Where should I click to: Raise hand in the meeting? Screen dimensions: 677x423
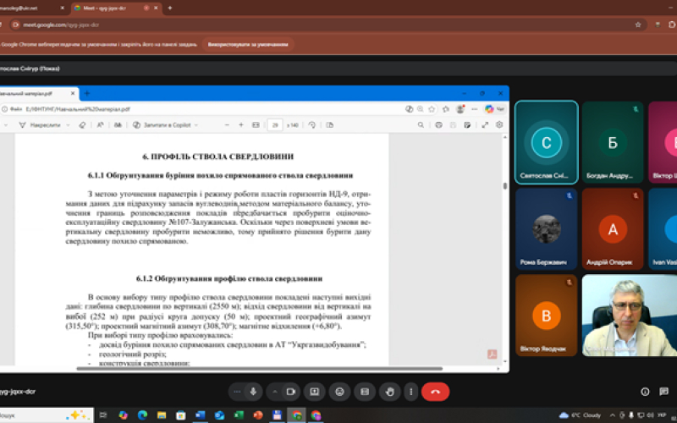click(388, 391)
